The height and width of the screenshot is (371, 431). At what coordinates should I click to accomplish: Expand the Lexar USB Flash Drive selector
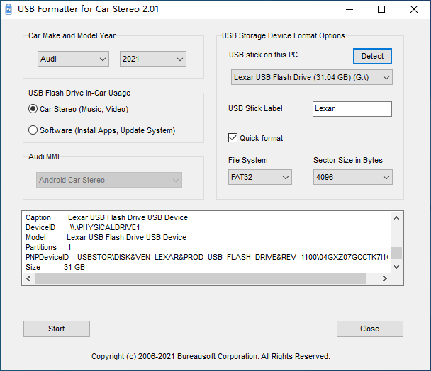tap(310, 77)
